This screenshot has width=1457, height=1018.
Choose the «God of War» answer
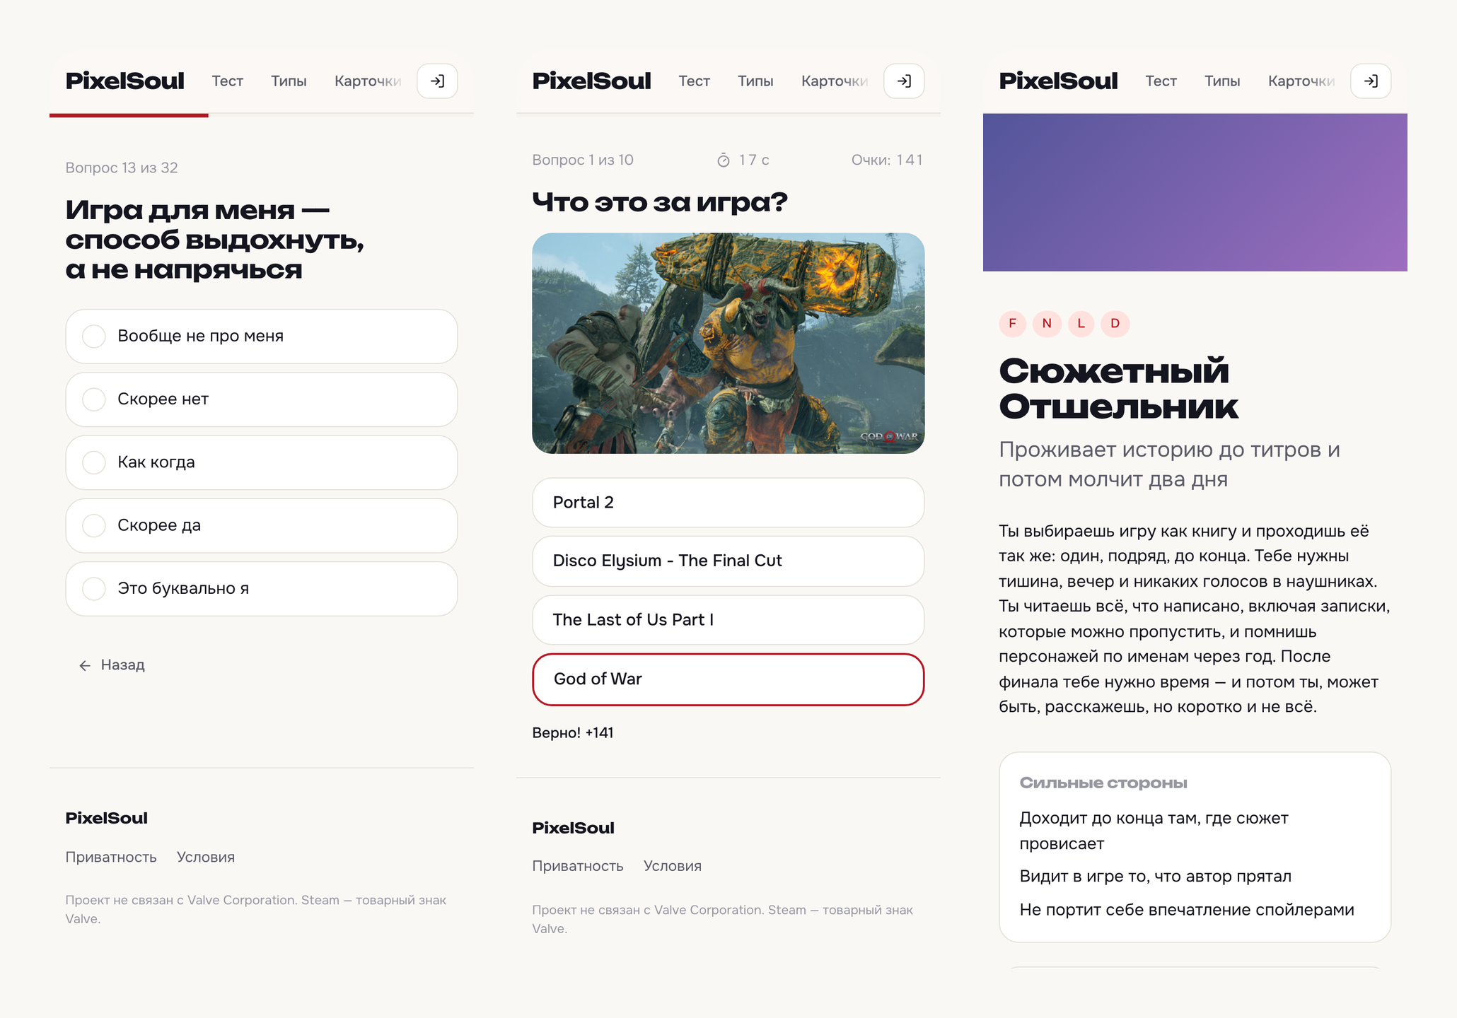click(728, 679)
